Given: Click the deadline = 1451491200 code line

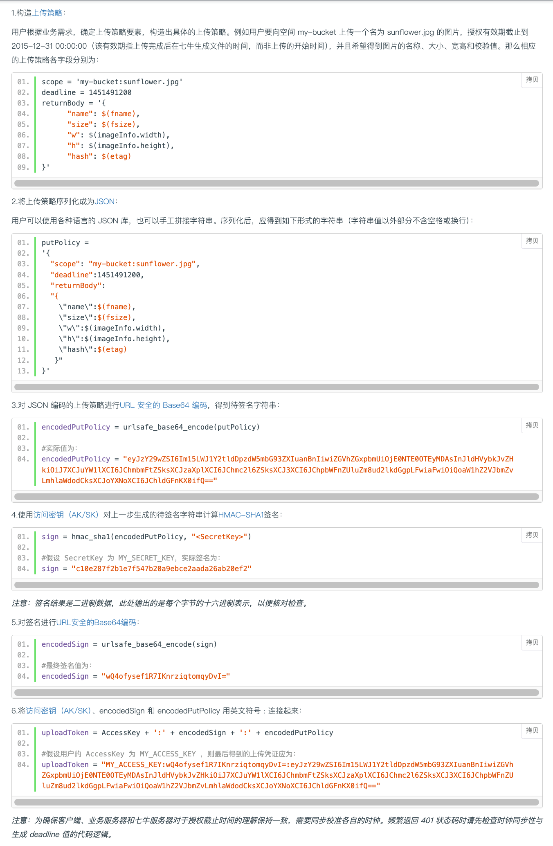Looking at the screenshot, I should 87,92.
